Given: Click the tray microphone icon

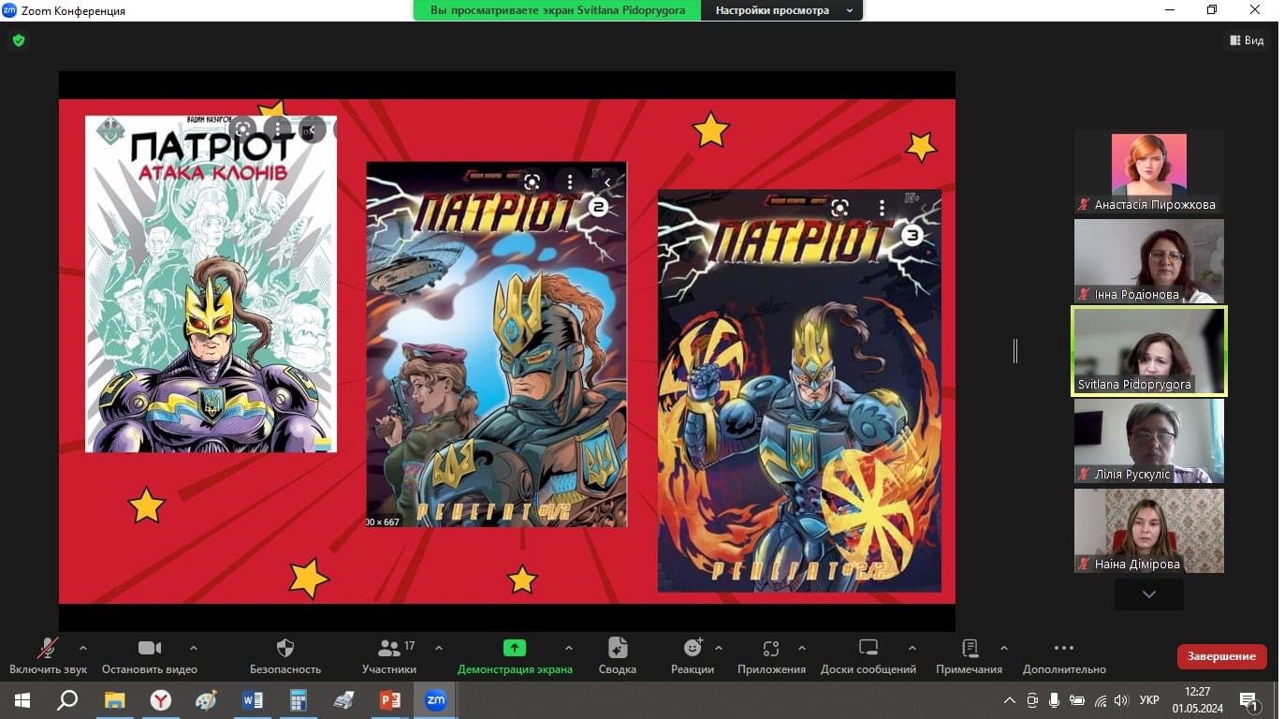Looking at the screenshot, I should point(1055,700).
